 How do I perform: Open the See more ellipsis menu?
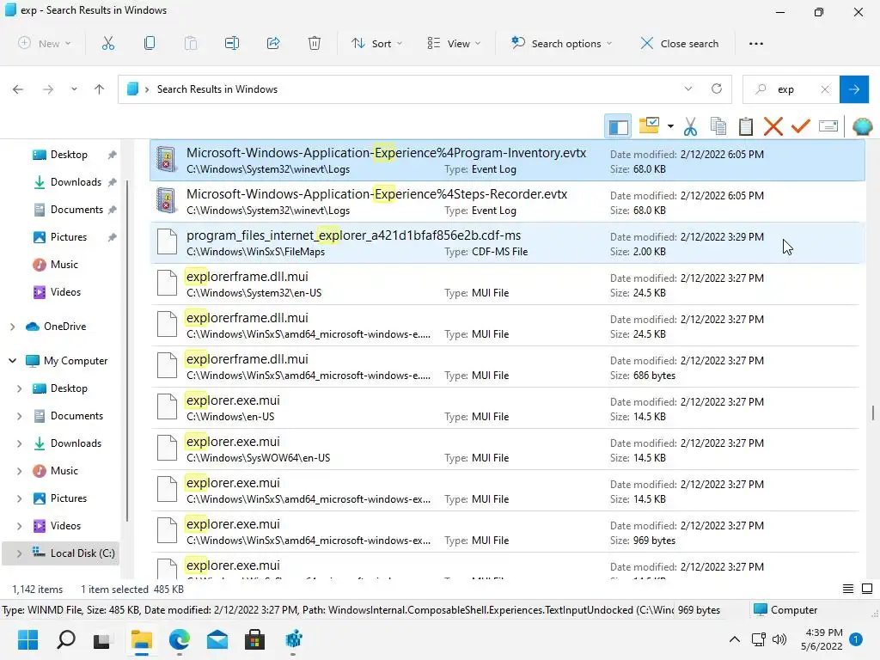756,43
